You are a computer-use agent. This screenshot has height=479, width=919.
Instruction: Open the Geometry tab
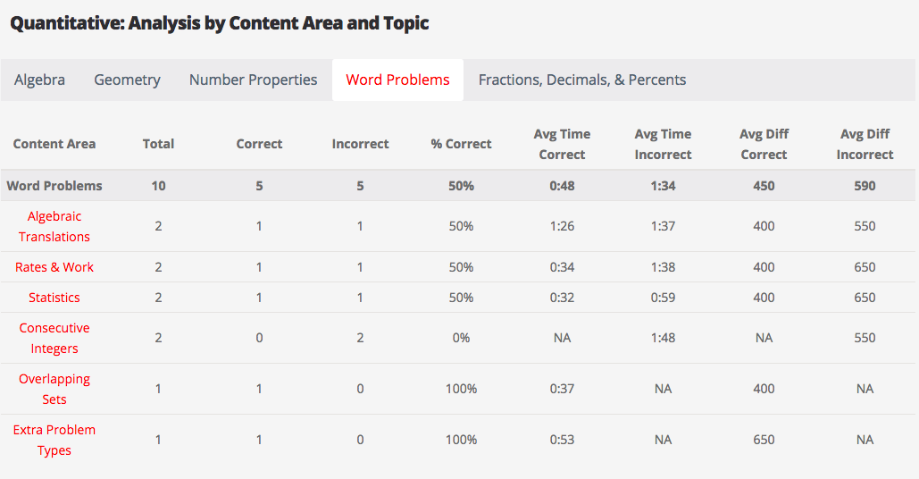(127, 80)
